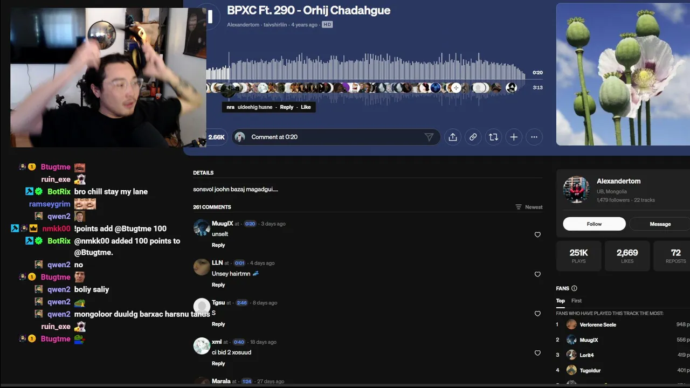
Task: Open the FANS info icon
Action: click(x=574, y=288)
